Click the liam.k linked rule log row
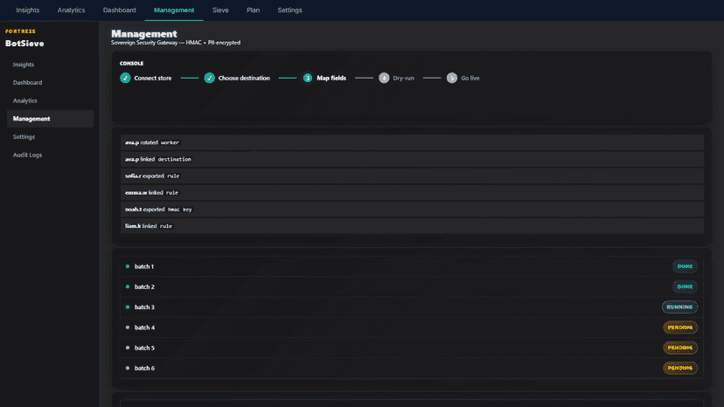This screenshot has height=407, width=724. pyautogui.click(x=412, y=226)
